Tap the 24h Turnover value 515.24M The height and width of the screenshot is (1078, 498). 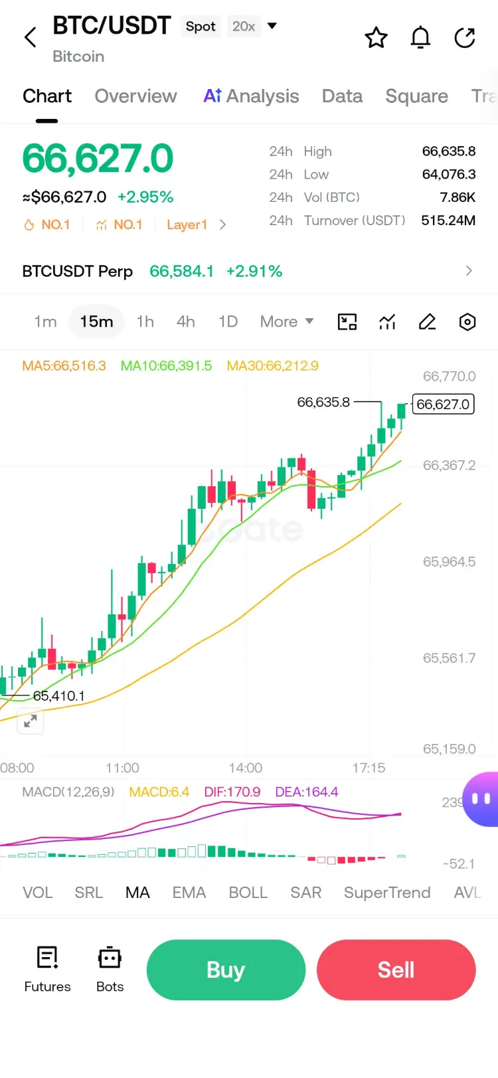448,221
